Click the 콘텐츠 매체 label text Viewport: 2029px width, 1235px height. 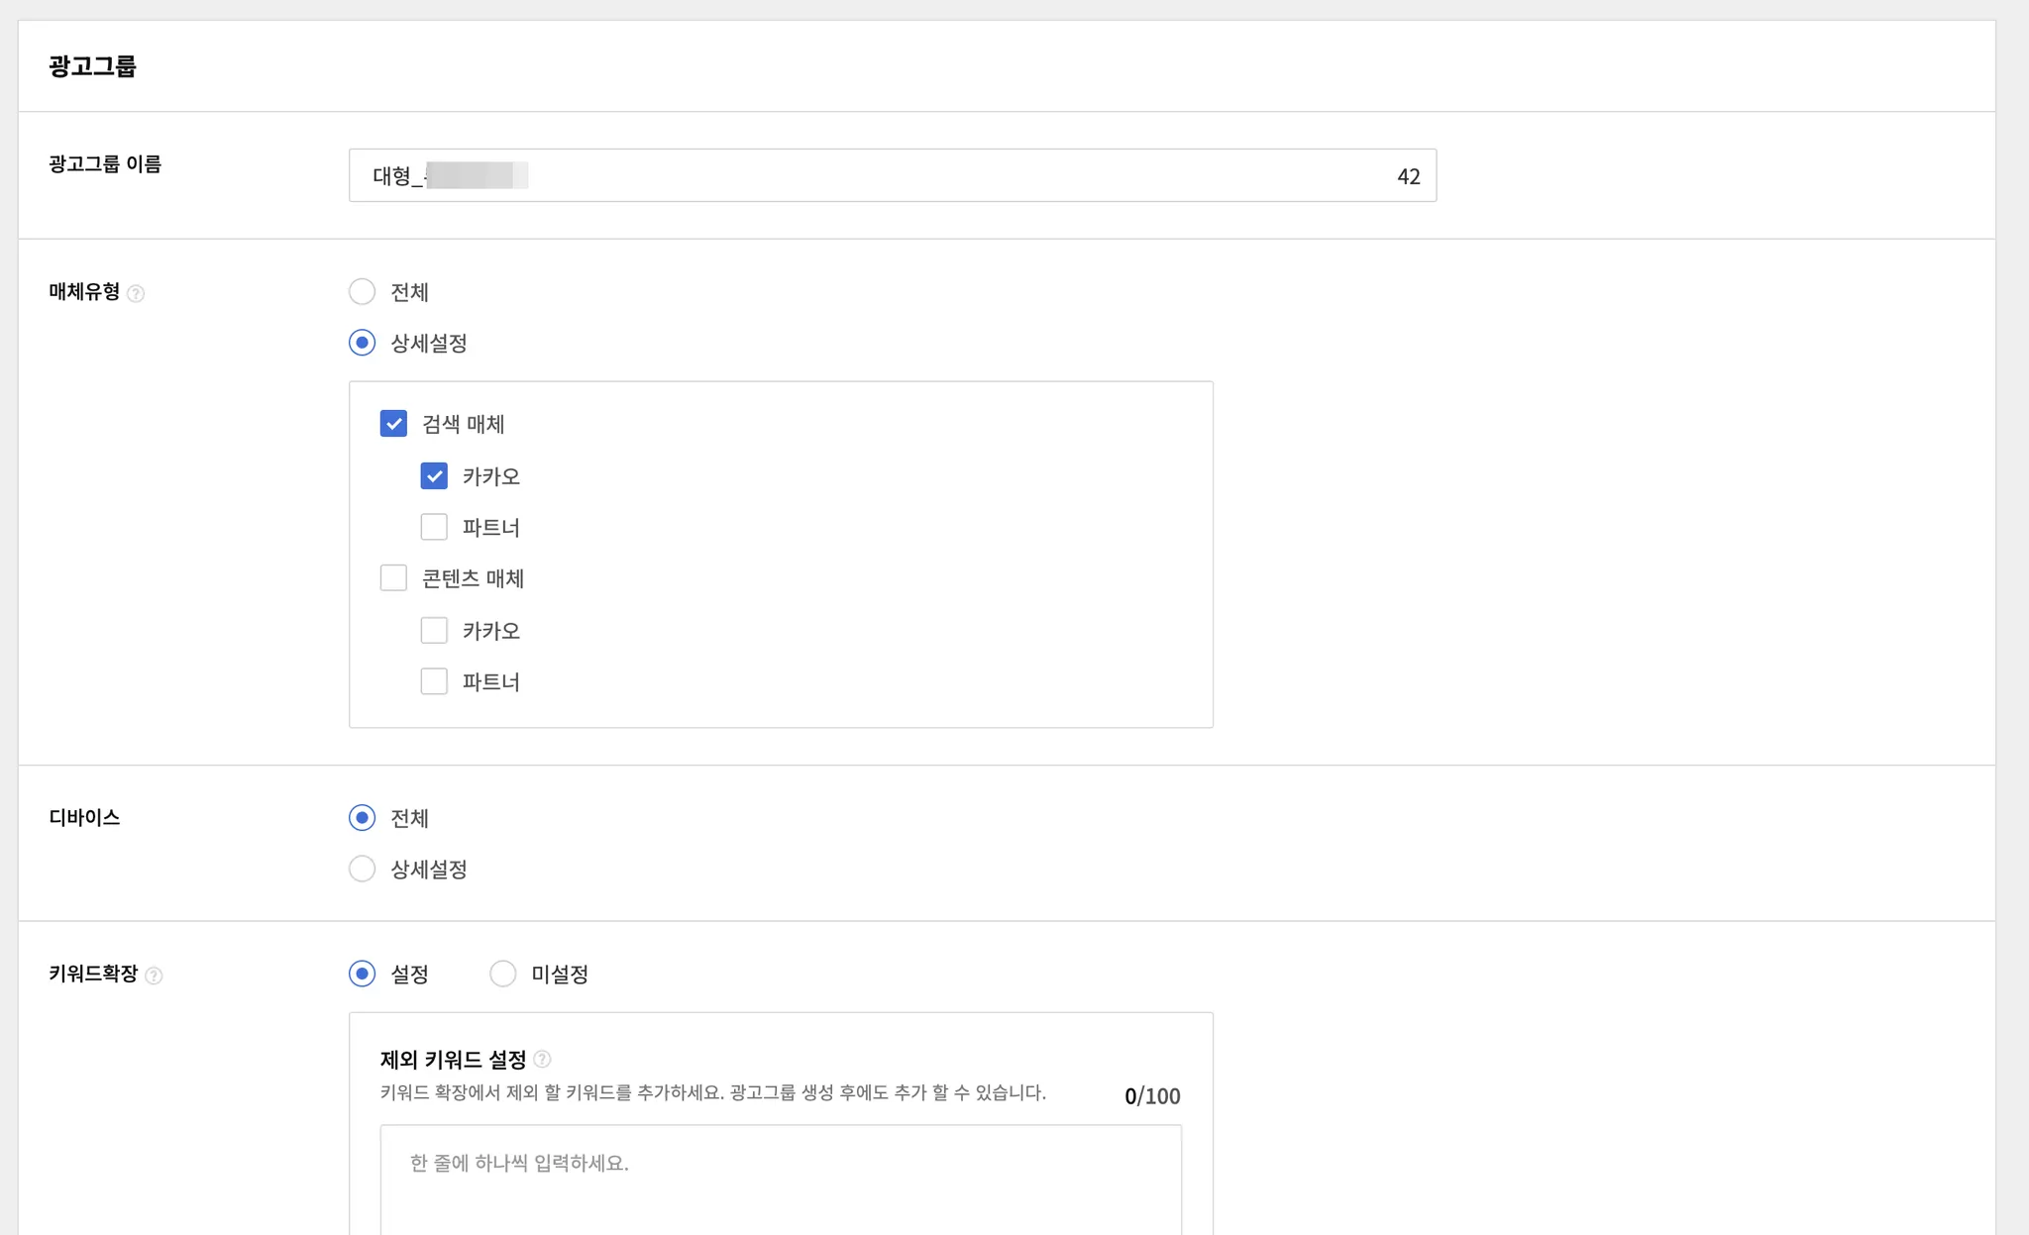(x=473, y=579)
